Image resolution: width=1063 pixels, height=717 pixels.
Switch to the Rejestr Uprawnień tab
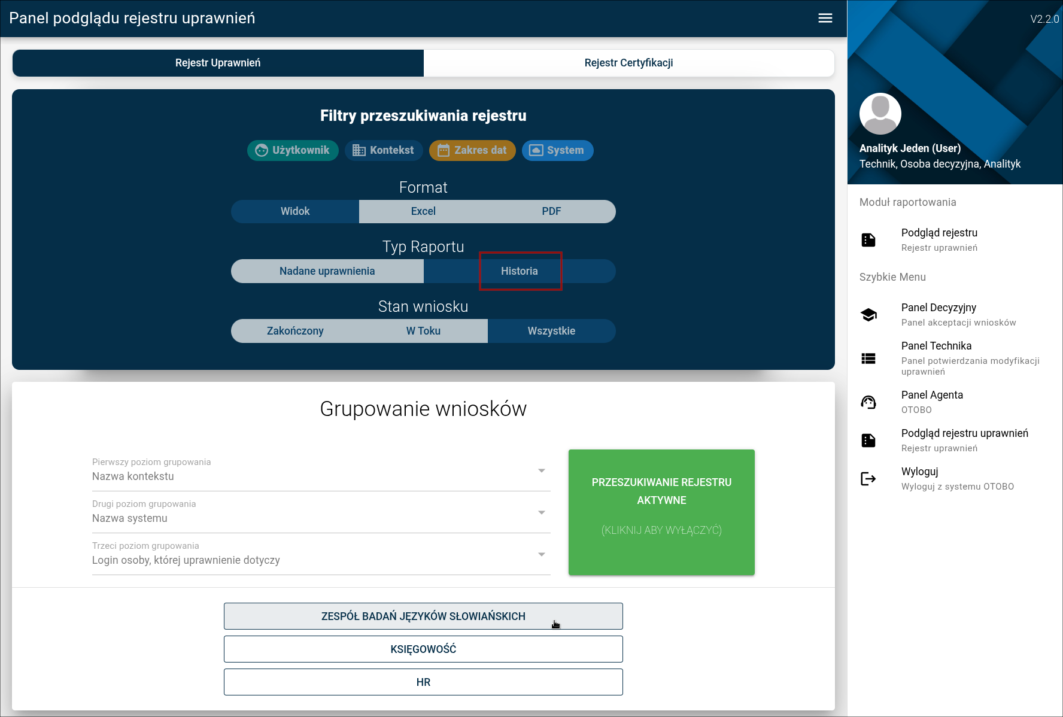218,63
